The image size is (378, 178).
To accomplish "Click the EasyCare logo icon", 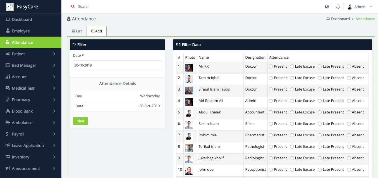I will [10, 7].
